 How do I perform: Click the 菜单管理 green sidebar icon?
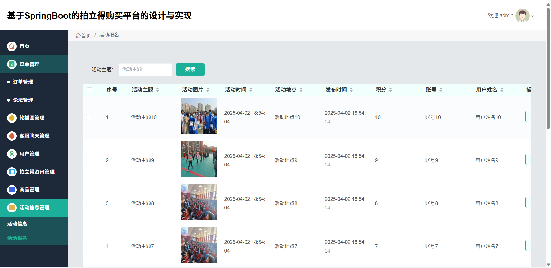pyautogui.click(x=12, y=64)
